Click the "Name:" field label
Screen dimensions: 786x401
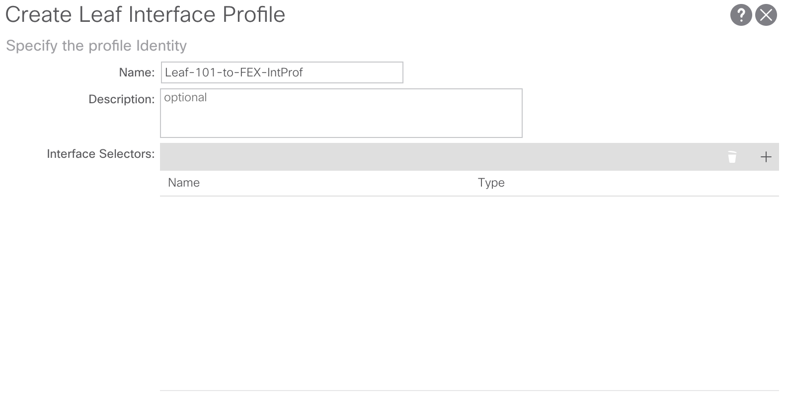coord(137,72)
